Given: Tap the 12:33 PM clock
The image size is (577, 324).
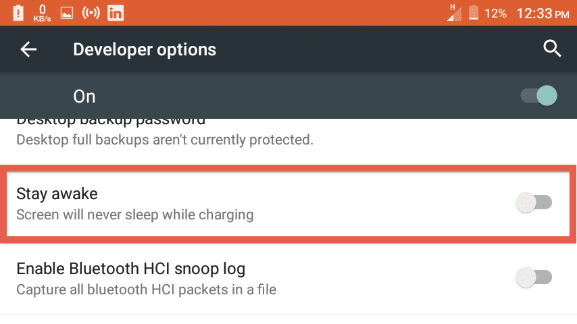Looking at the screenshot, I should coord(543,13).
